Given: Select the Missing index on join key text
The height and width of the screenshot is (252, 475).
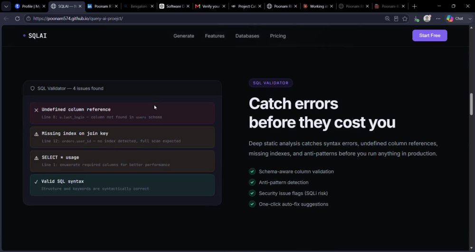Looking at the screenshot, I should click(75, 133).
